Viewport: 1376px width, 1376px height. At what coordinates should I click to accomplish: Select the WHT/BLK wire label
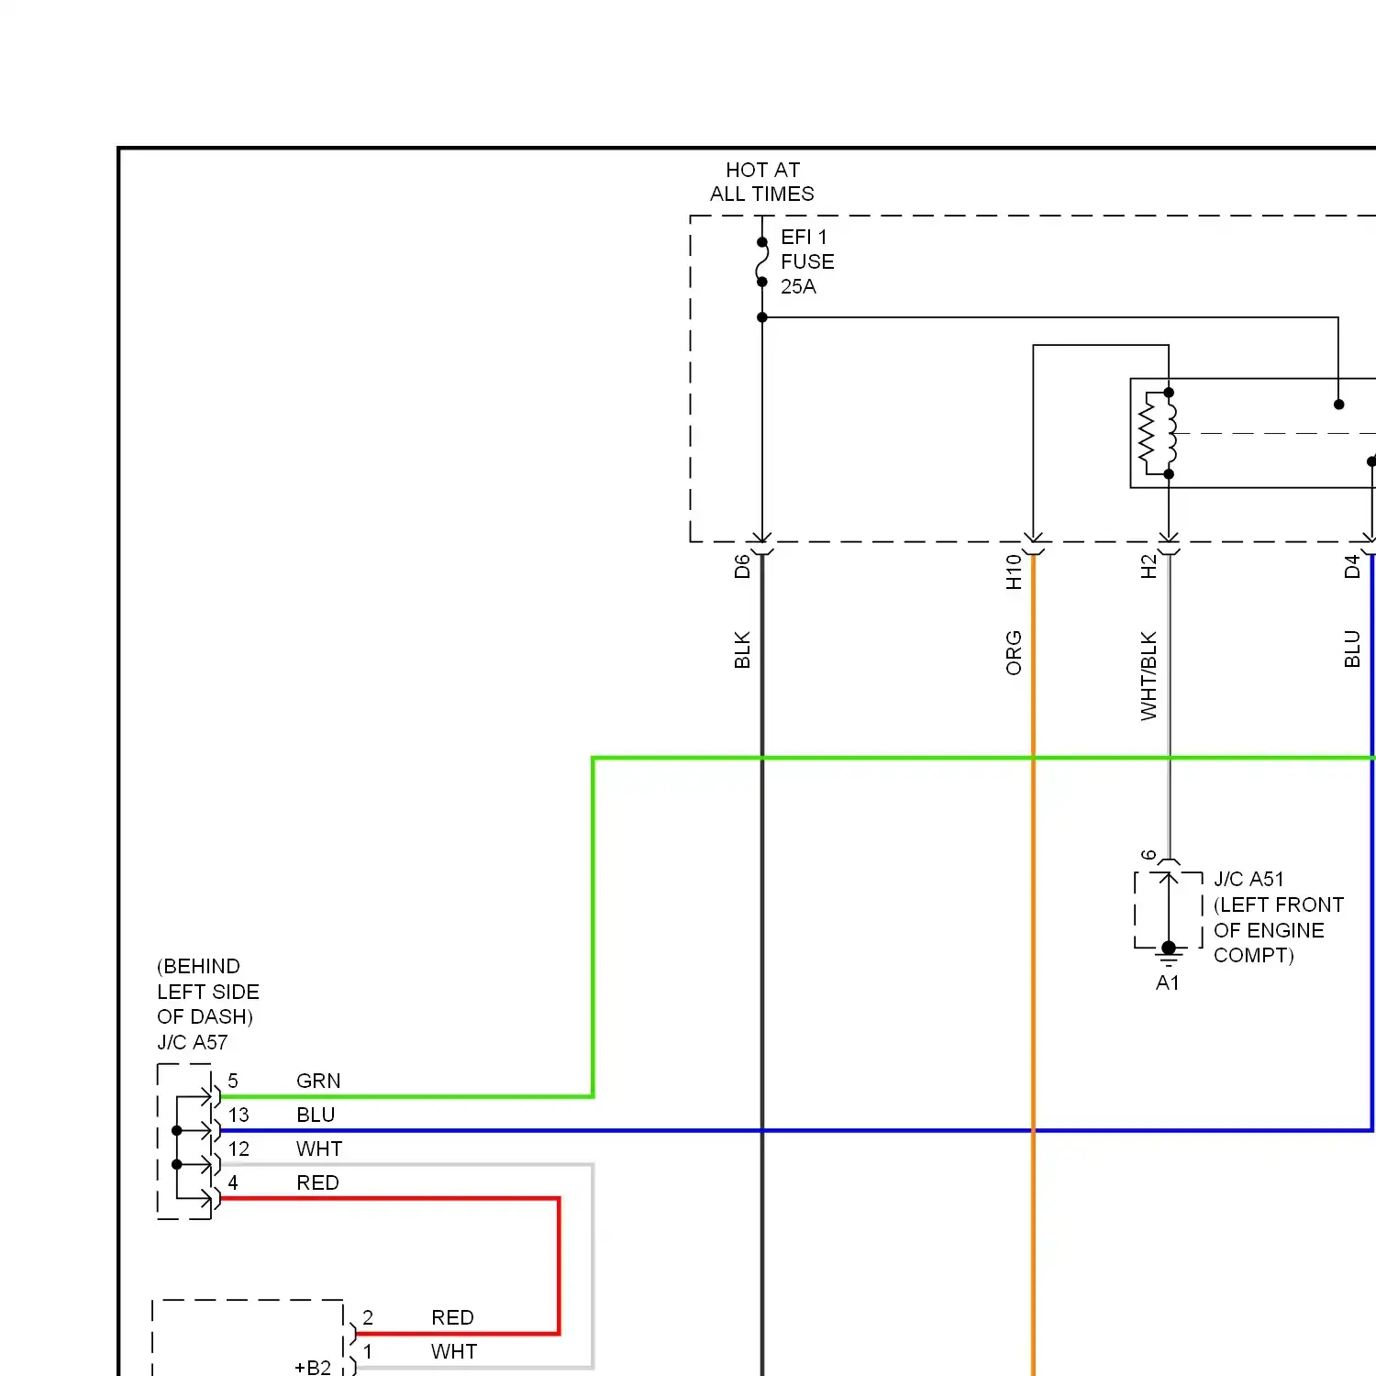(1149, 676)
